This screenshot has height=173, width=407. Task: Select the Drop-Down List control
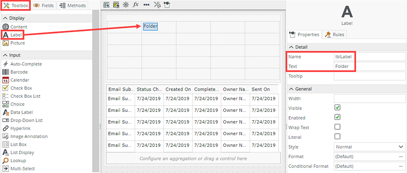click(x=22, y=120)
